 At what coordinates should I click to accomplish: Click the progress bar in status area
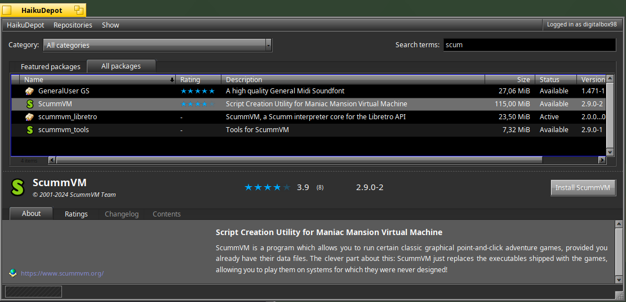coord(33,292)
